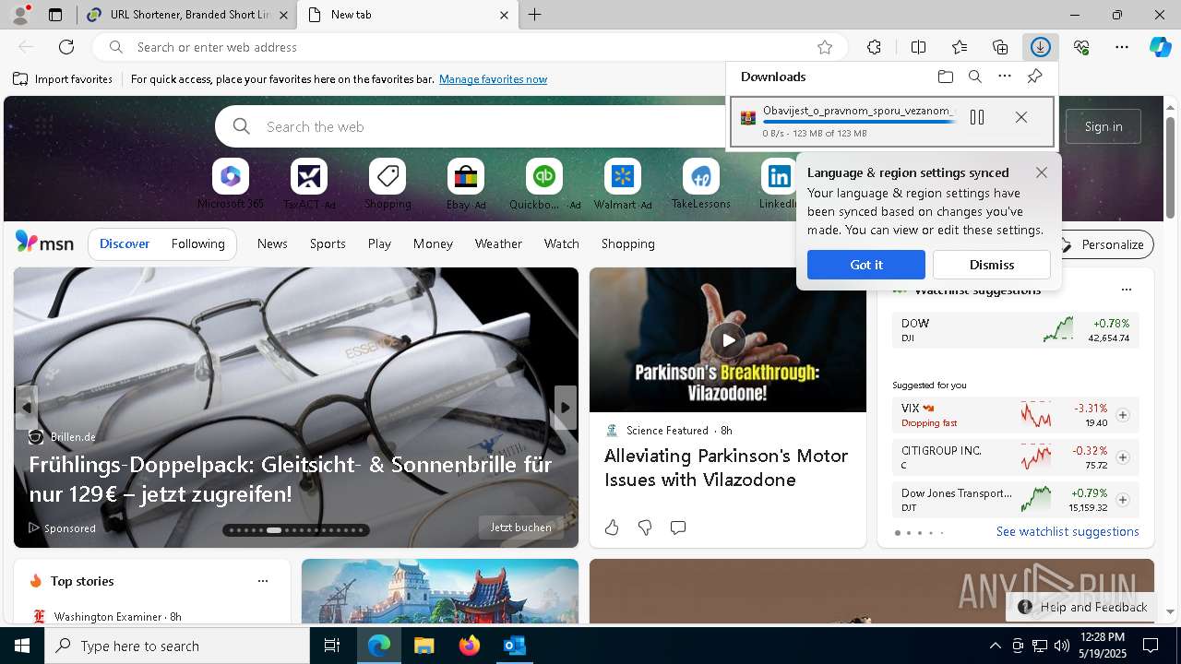Open See watchlist suggestions link
The height and width of the screenshot is (664, 1181).
pos(1068,531)
